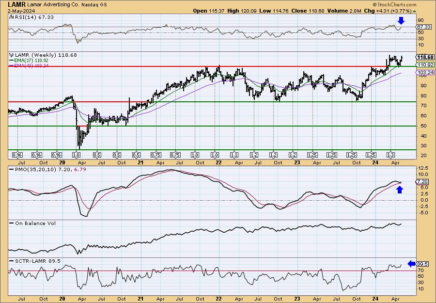The height and width of the screenshot is (303, 436).
Task: Open the StockCharts.com copyright link
Action: 394,4
